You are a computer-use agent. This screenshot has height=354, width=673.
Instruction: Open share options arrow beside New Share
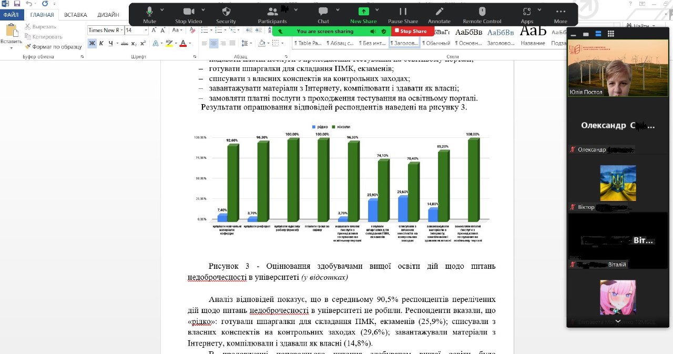(376, 10)
